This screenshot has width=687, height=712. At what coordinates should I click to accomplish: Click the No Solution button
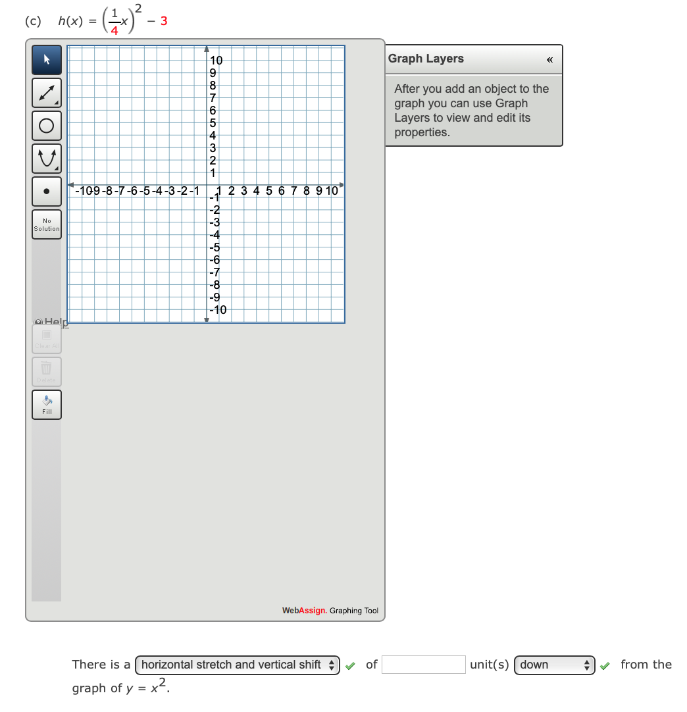(x=46, y=224)
